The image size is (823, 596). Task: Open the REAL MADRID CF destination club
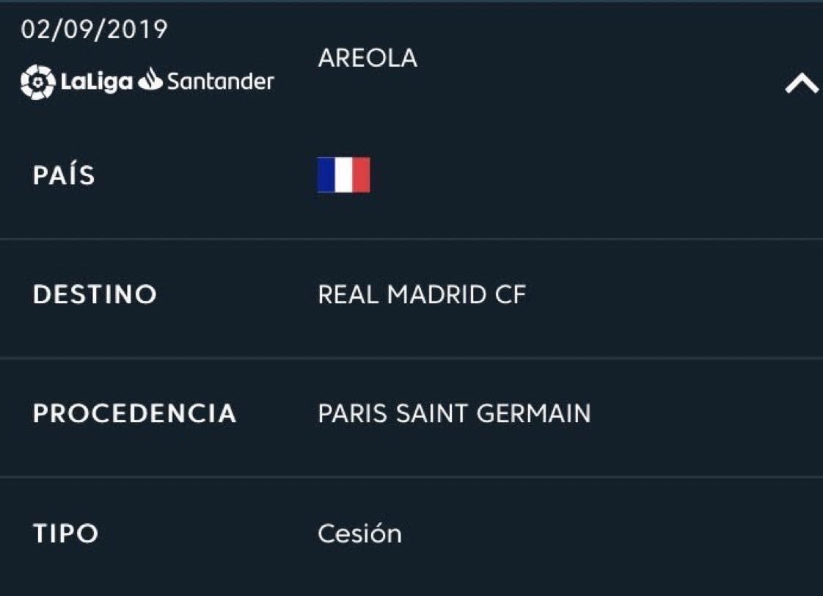pyautogui.click(x=422, y=295)
